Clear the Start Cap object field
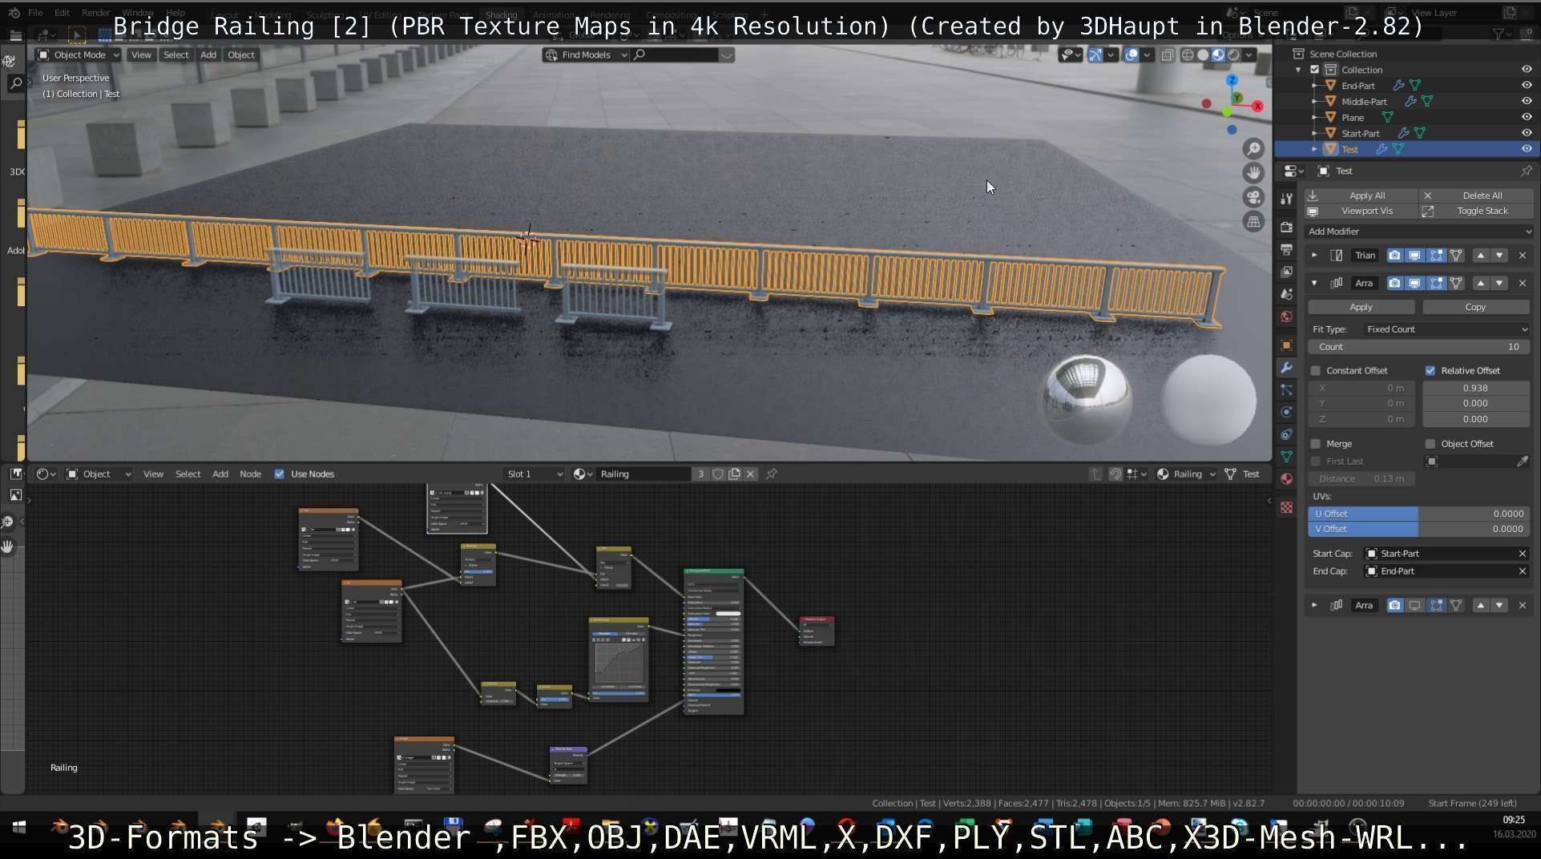 [x=1523, y=554]
